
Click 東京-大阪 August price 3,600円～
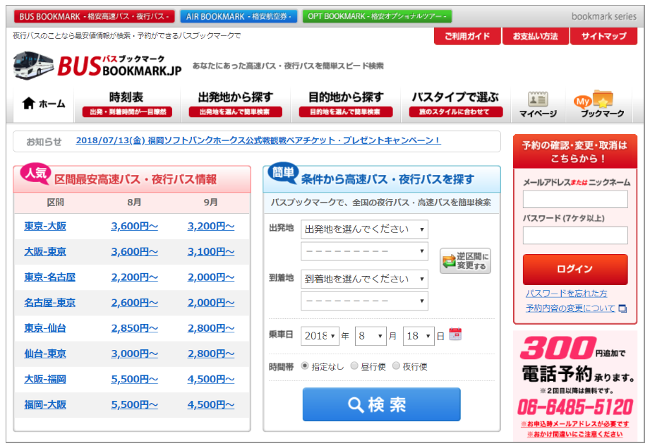[x=134, y=227]
